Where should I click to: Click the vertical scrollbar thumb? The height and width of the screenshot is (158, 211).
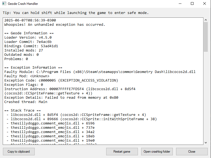tap(206, 37)
